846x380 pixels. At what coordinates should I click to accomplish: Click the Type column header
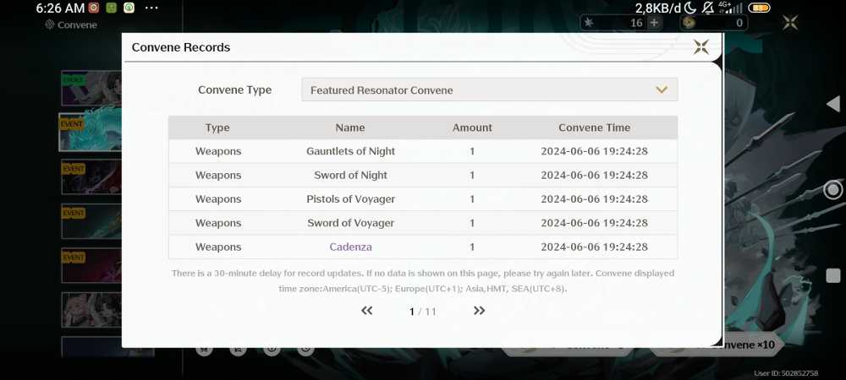217,128
